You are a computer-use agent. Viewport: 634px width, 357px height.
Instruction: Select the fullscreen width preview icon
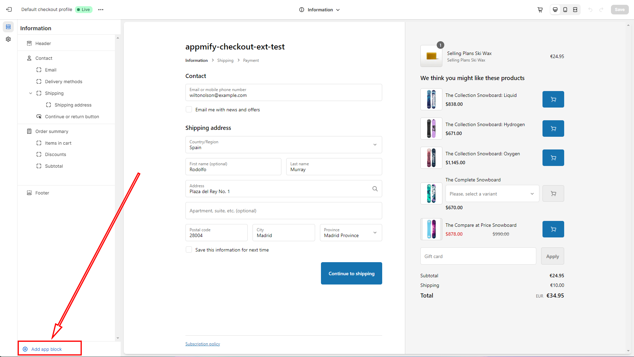pyautogui.click(x=575, y=10)
